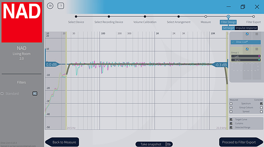
Task: Click the magenta Left channel colour dot
Action: 259,56
